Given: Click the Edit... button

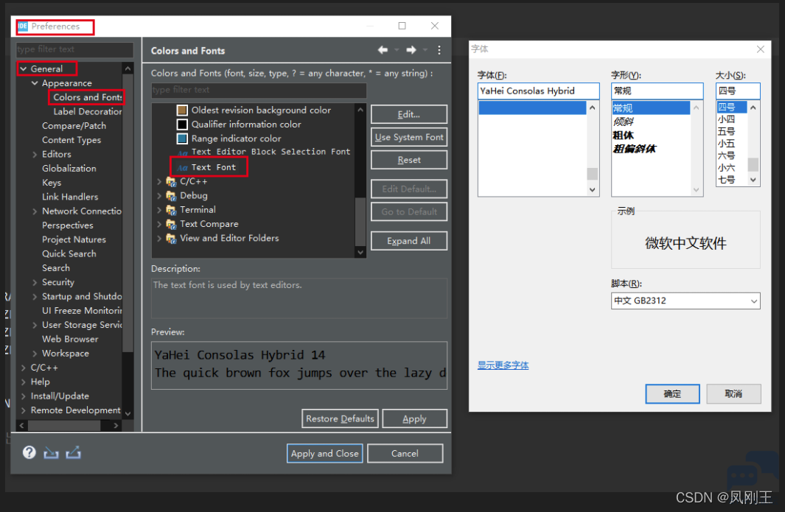Looking at the screenshot, I should click(x=409, y=114).
